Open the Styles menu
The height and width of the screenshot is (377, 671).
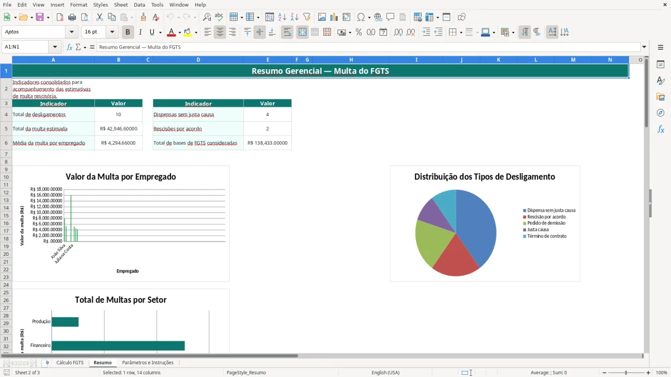101,4
